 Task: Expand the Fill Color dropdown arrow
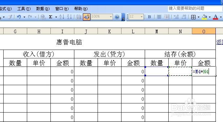coord(210,17)
